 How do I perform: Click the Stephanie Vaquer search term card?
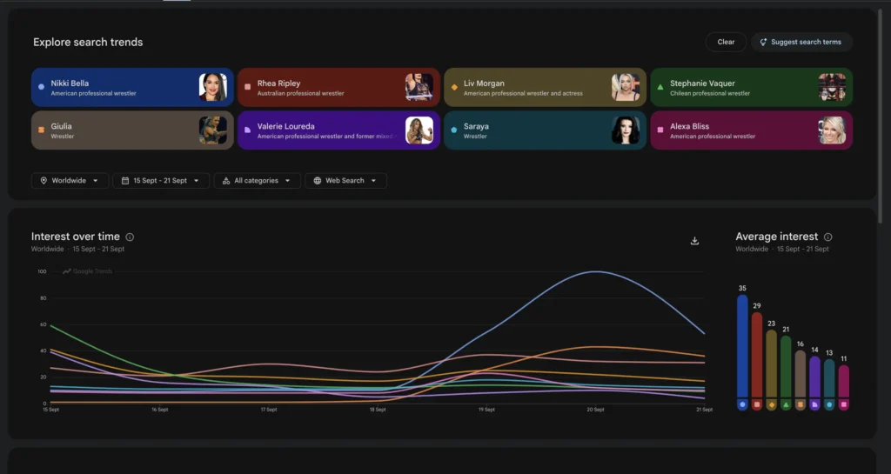[751, 88]
